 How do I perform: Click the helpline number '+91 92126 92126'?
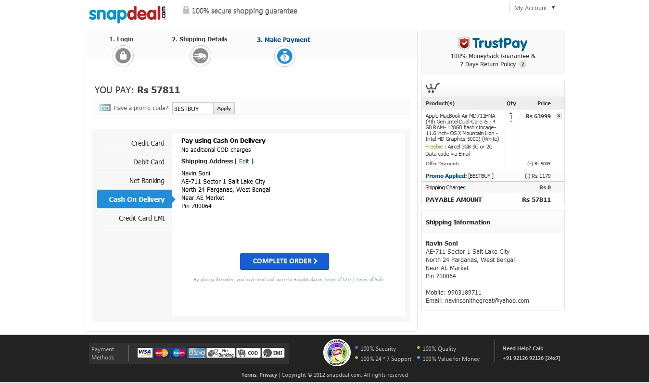coord(522,358)
